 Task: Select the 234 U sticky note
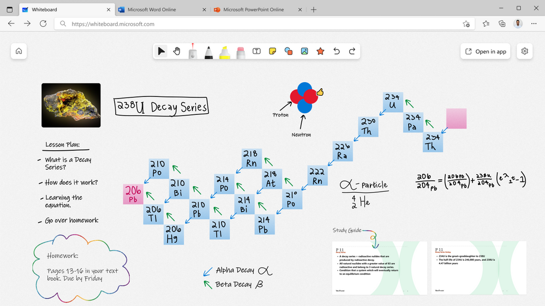coord(393,102)
